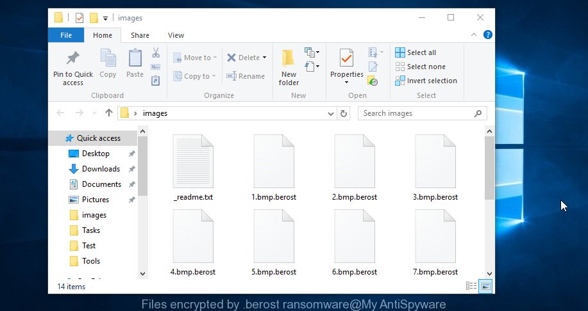This screenshot has width=588, height=311.
Task: Open the Customize Quick Access Toolbar dropdown
Action: [x=105, y=18]
